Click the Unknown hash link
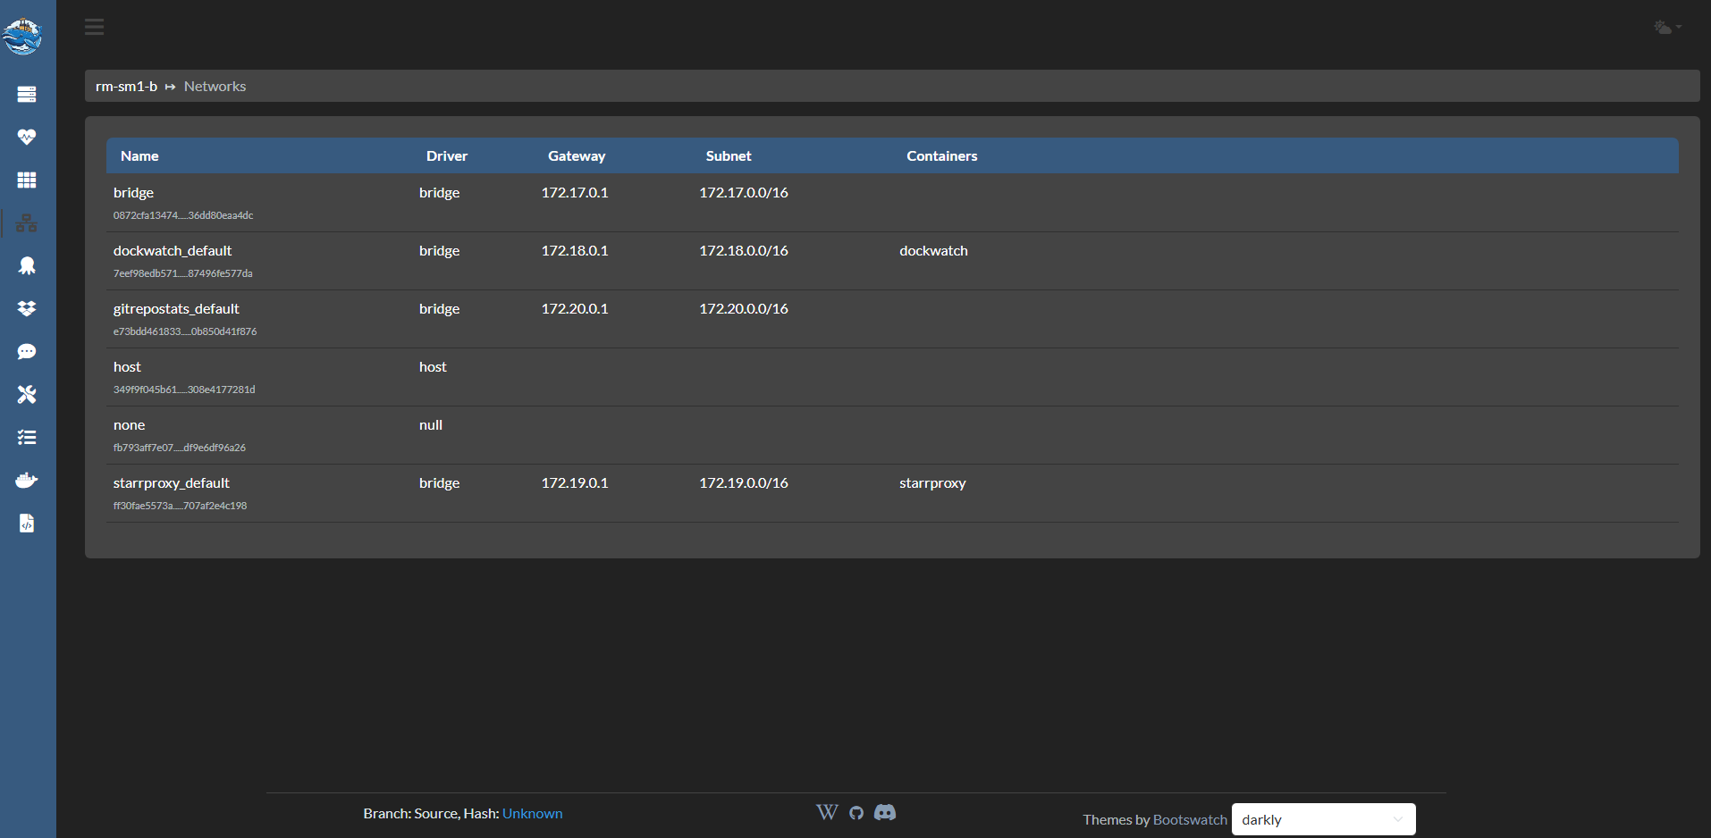Viewport: 1711px width, 838px height. [533, 813]
